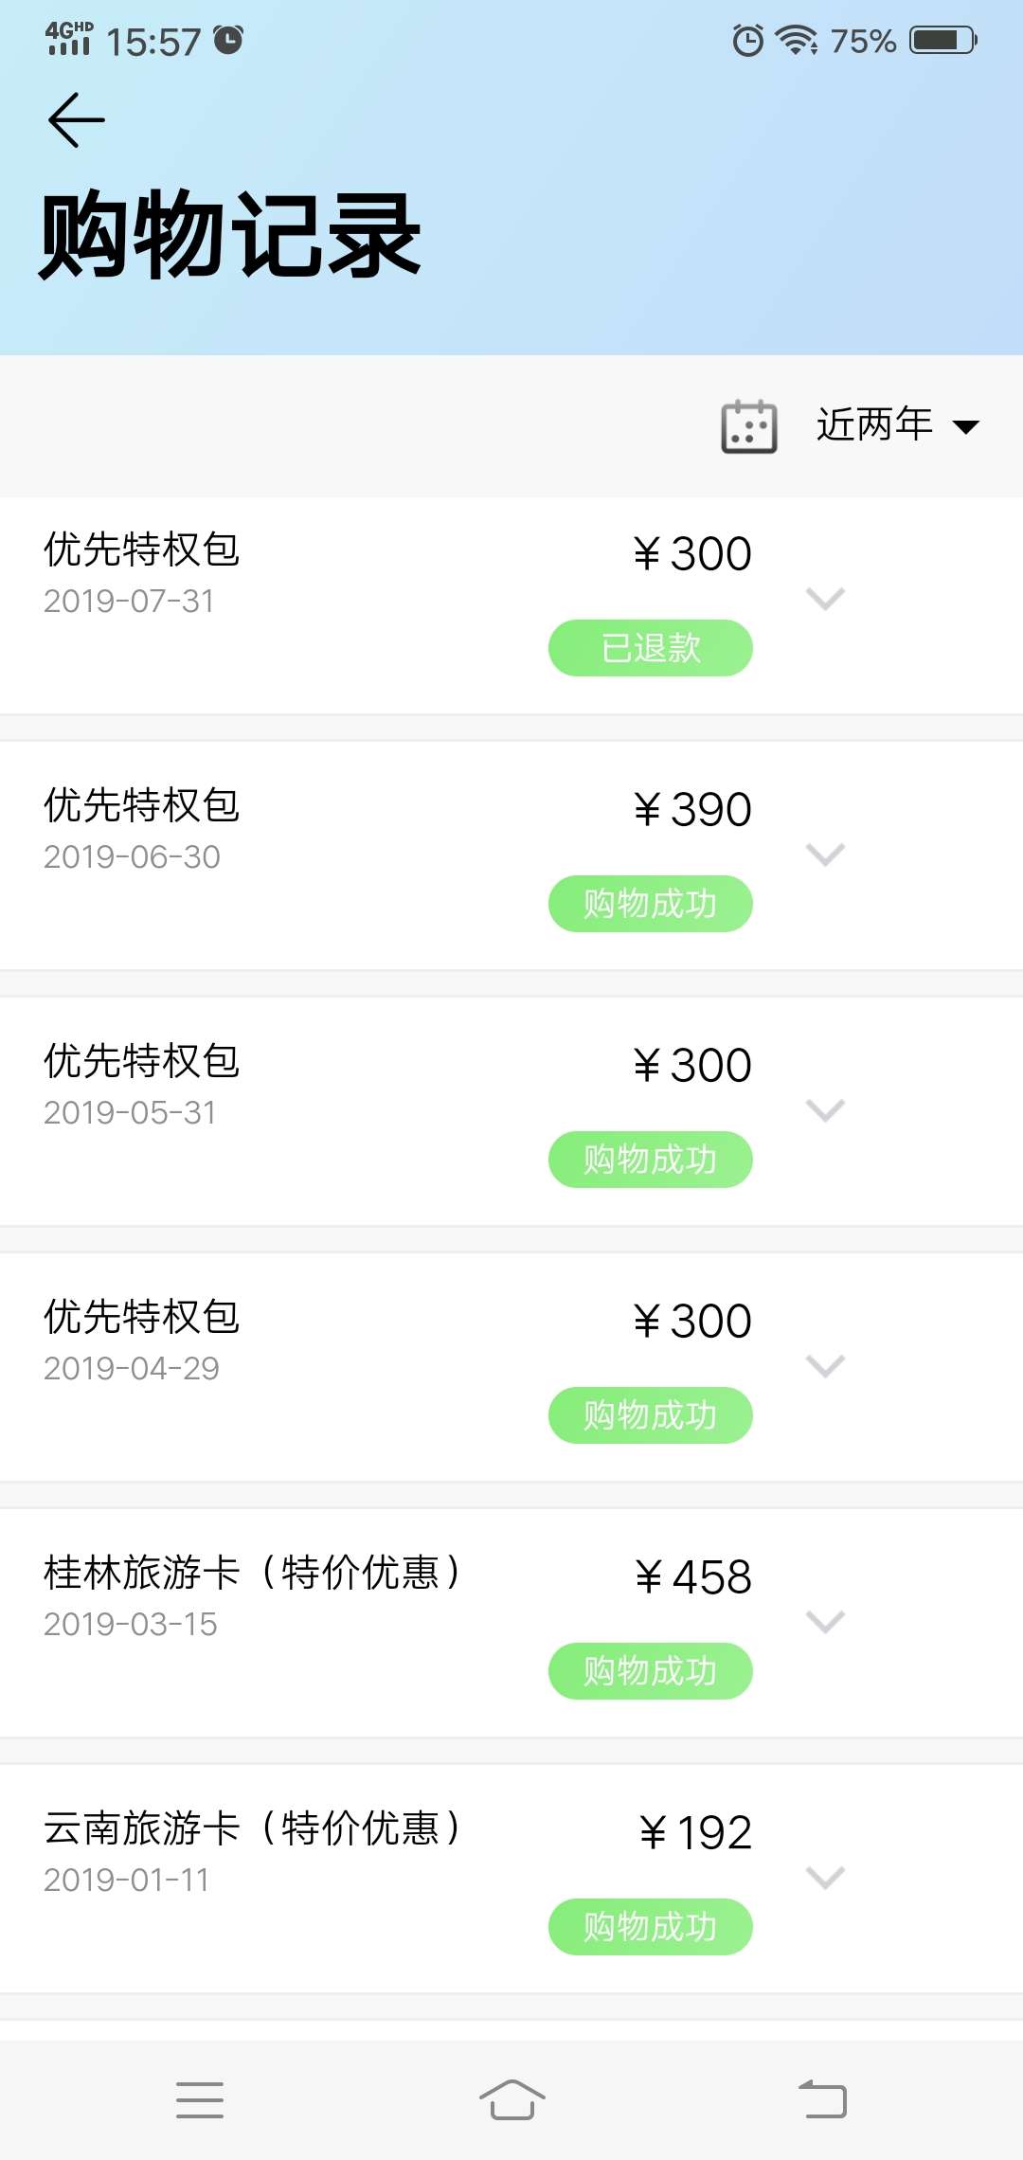The height and width of the screenshot is (2160, 1023).
Task: Open the 桂林旅游卡（特价优惠）record
Action: [x=511, y=1623]
